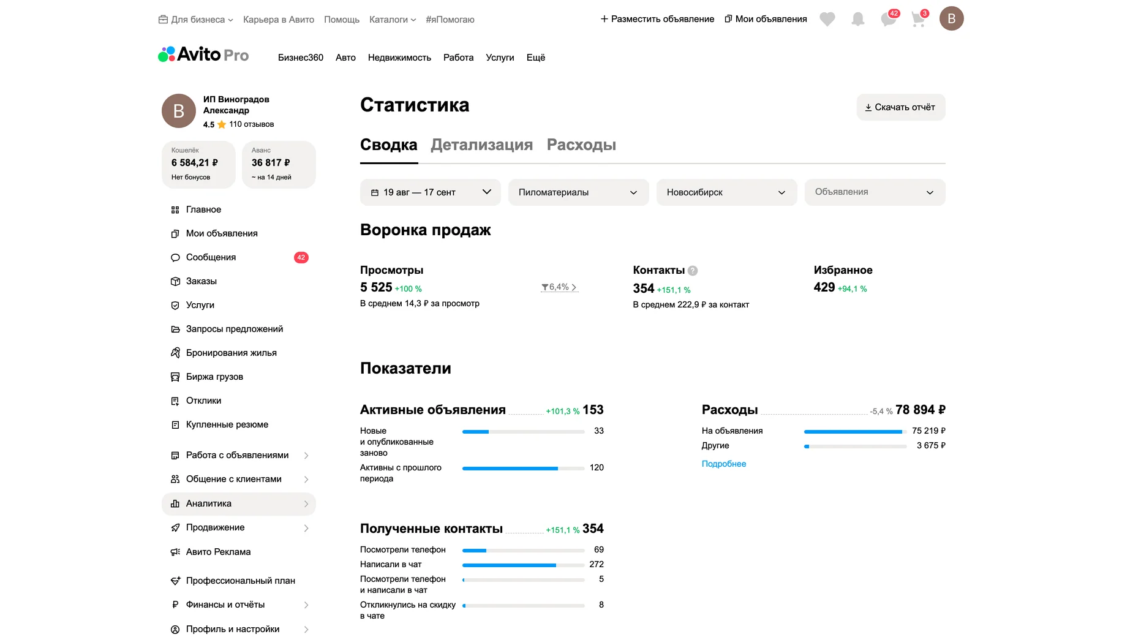Click the 110 отзывов rating text
This screenshot has width=1122, height=637.
(251, 124)
